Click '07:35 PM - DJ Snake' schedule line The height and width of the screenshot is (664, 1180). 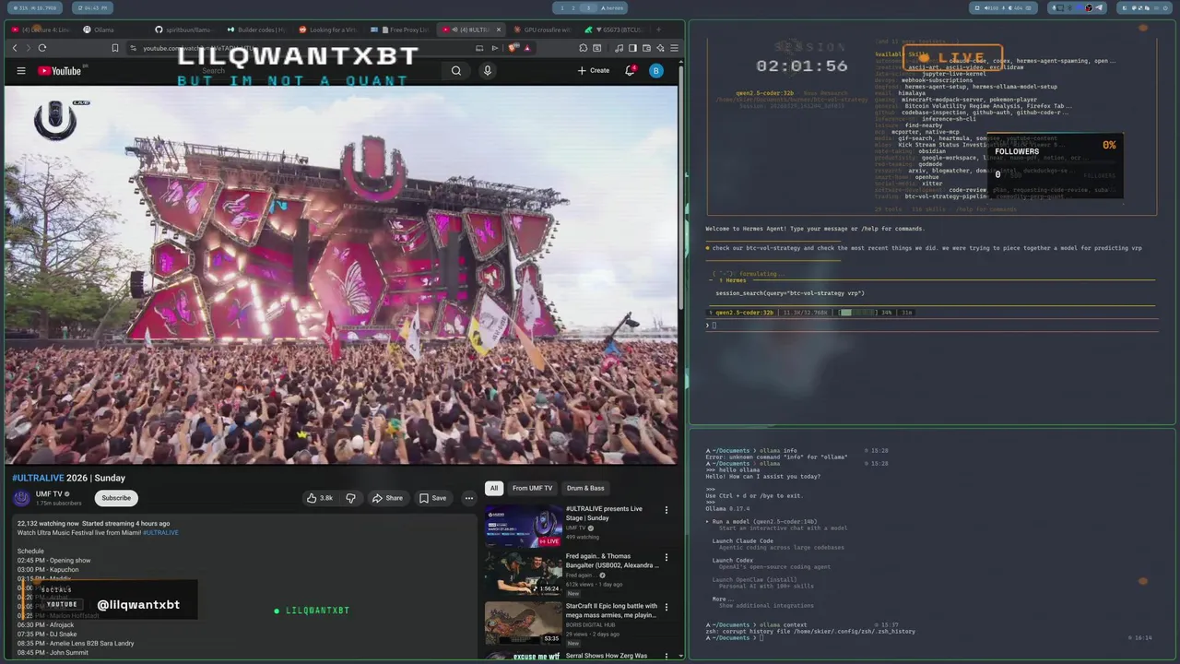coord(47,634)
